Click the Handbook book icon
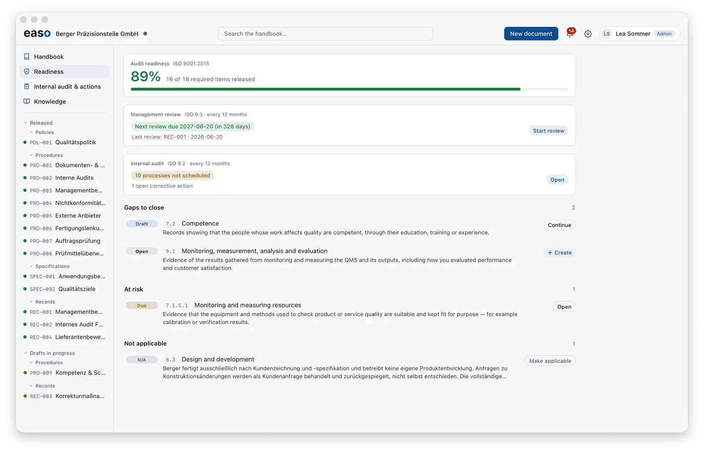Viewport: 704px width, 452px height. point(26,57)
